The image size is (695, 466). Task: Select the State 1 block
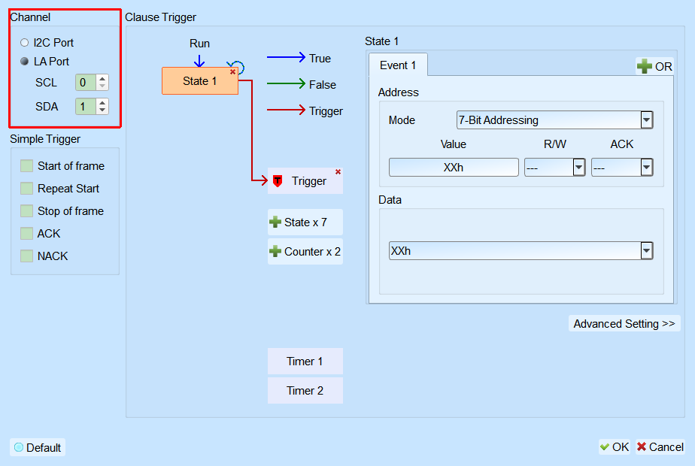[199, 81]
